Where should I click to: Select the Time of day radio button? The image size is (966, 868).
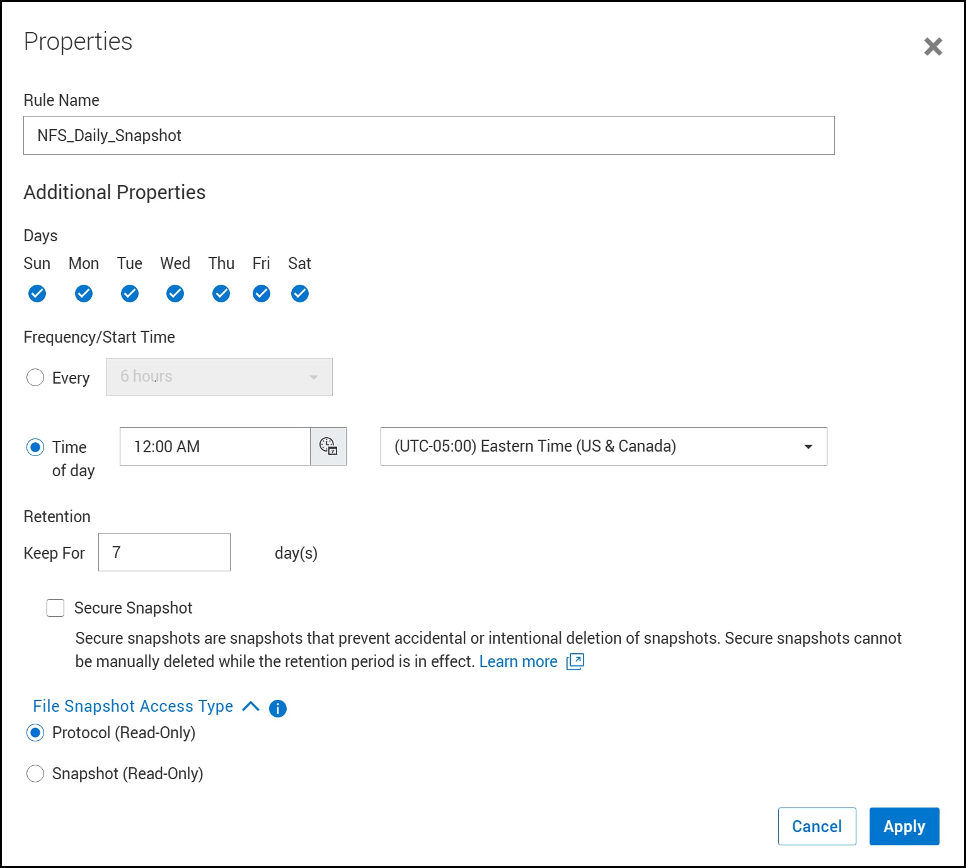[35, 447]
